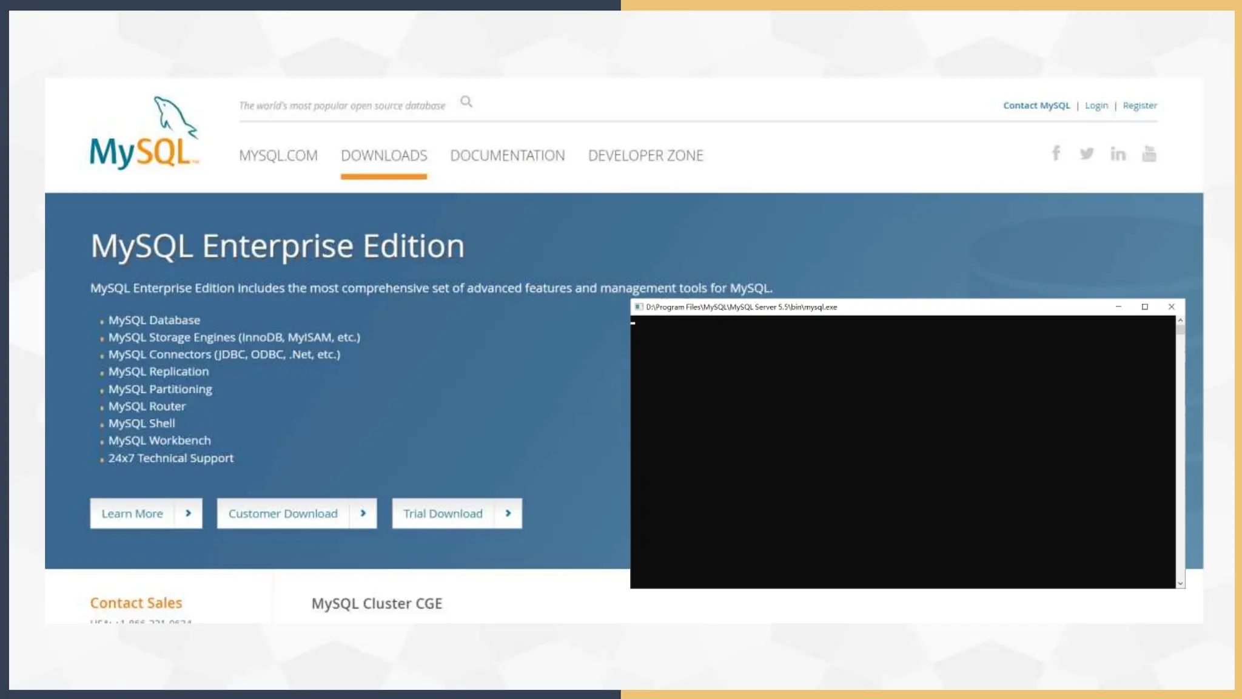
Task: Click the mysql.exe console window title icon
Action: point(639,307)
